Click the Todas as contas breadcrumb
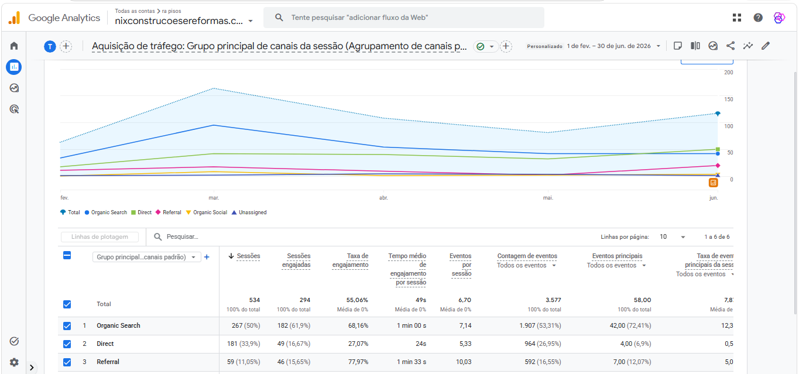Image resolution: width=799 pixels, height=374 pixels. pos(134,11)
